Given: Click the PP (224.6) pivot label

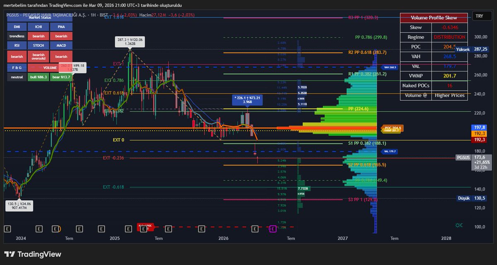Looking at the screenshot, I should click(x=359, y=109).
